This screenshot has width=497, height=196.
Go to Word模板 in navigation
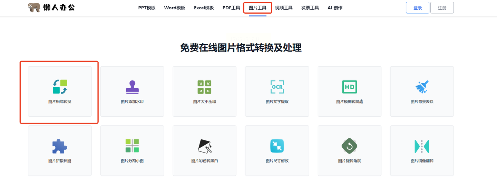coord(175,8)
